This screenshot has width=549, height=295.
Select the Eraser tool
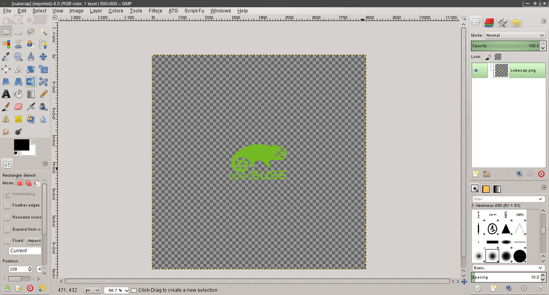[18, 107]
